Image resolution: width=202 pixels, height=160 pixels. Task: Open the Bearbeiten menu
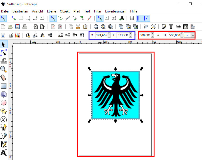[x=20, y=11]
